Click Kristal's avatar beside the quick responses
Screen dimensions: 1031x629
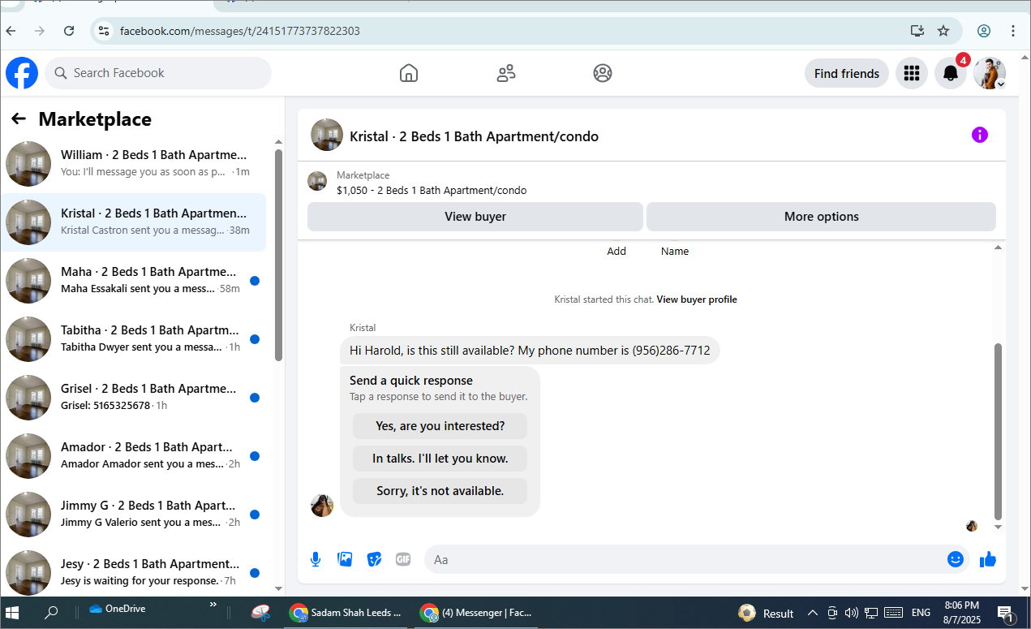(322, 506)
